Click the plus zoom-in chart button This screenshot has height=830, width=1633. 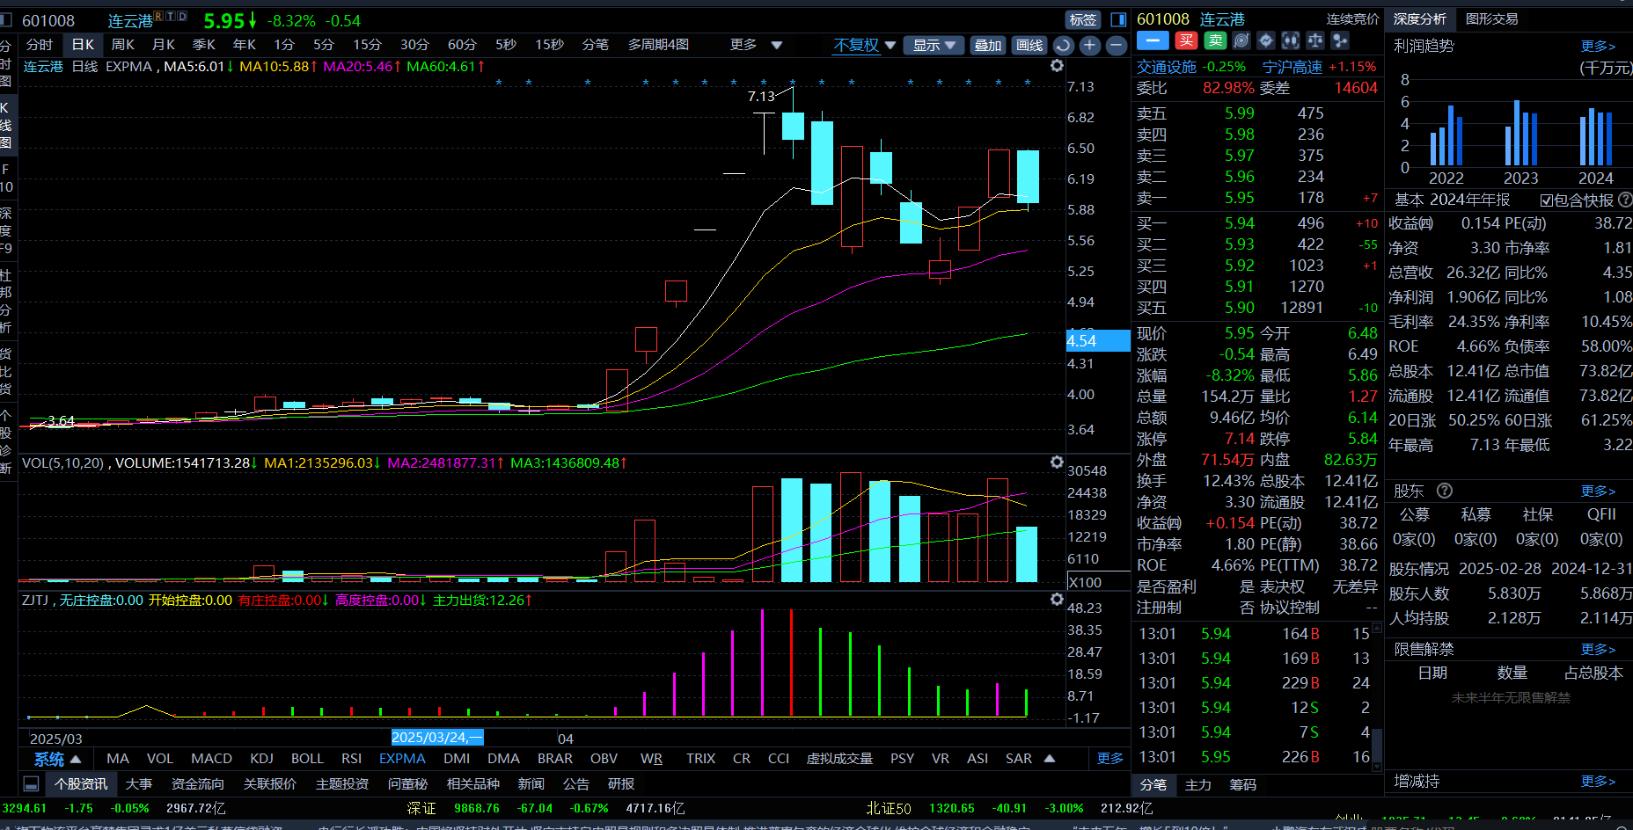point(1089,46)
